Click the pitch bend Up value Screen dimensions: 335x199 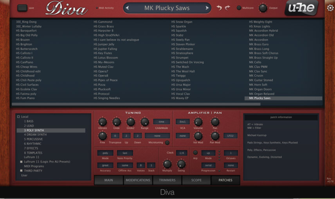[x=126, y=136]
